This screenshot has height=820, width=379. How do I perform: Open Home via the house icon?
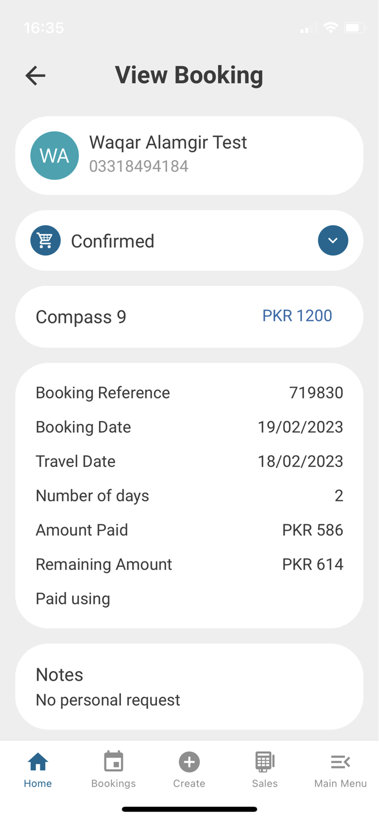coord(38,762)
